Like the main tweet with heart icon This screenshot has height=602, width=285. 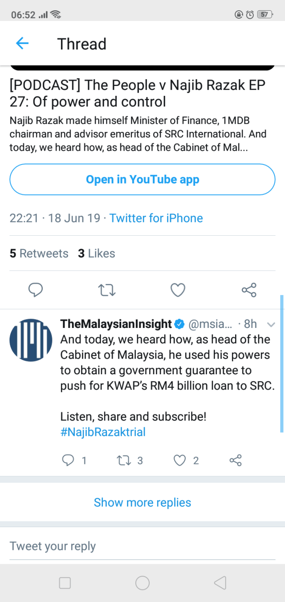coord(178,290)
